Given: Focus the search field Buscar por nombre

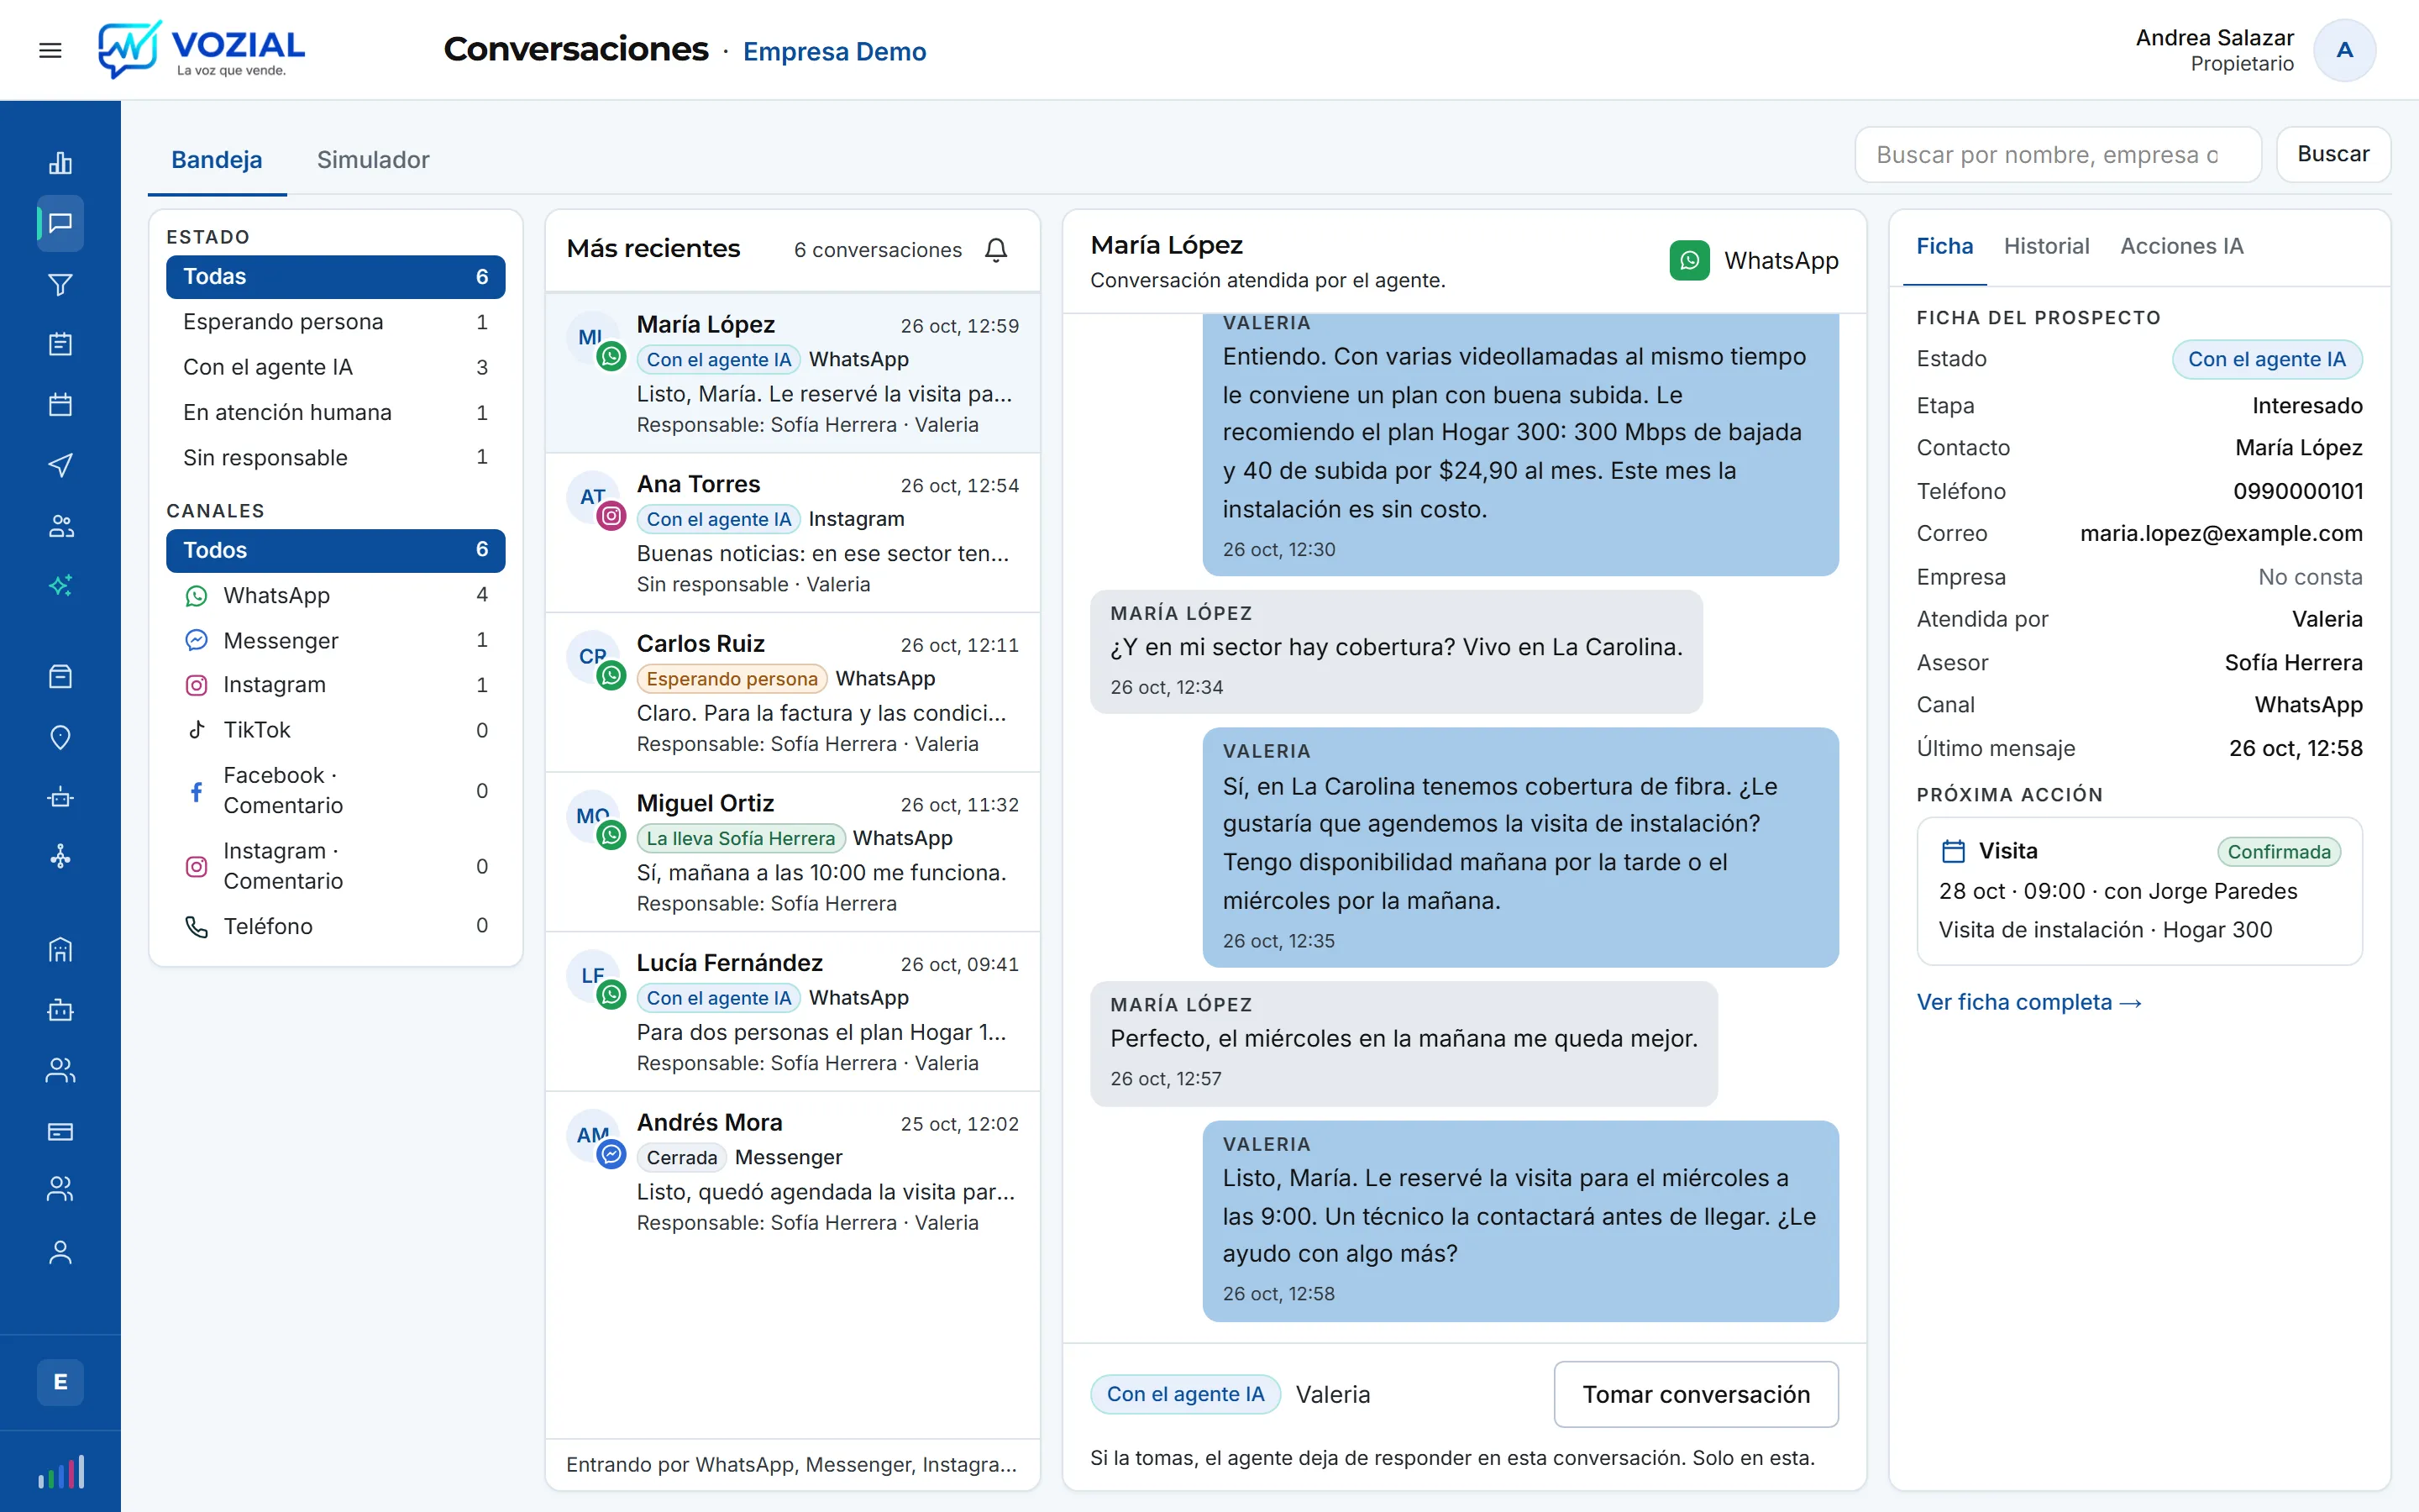Looking at the screenshot, I should point(2057,154).
